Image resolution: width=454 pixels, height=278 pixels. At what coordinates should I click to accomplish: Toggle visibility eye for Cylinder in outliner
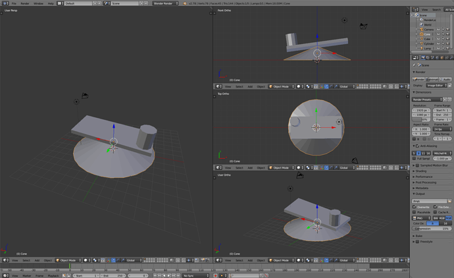coord(438,43)
